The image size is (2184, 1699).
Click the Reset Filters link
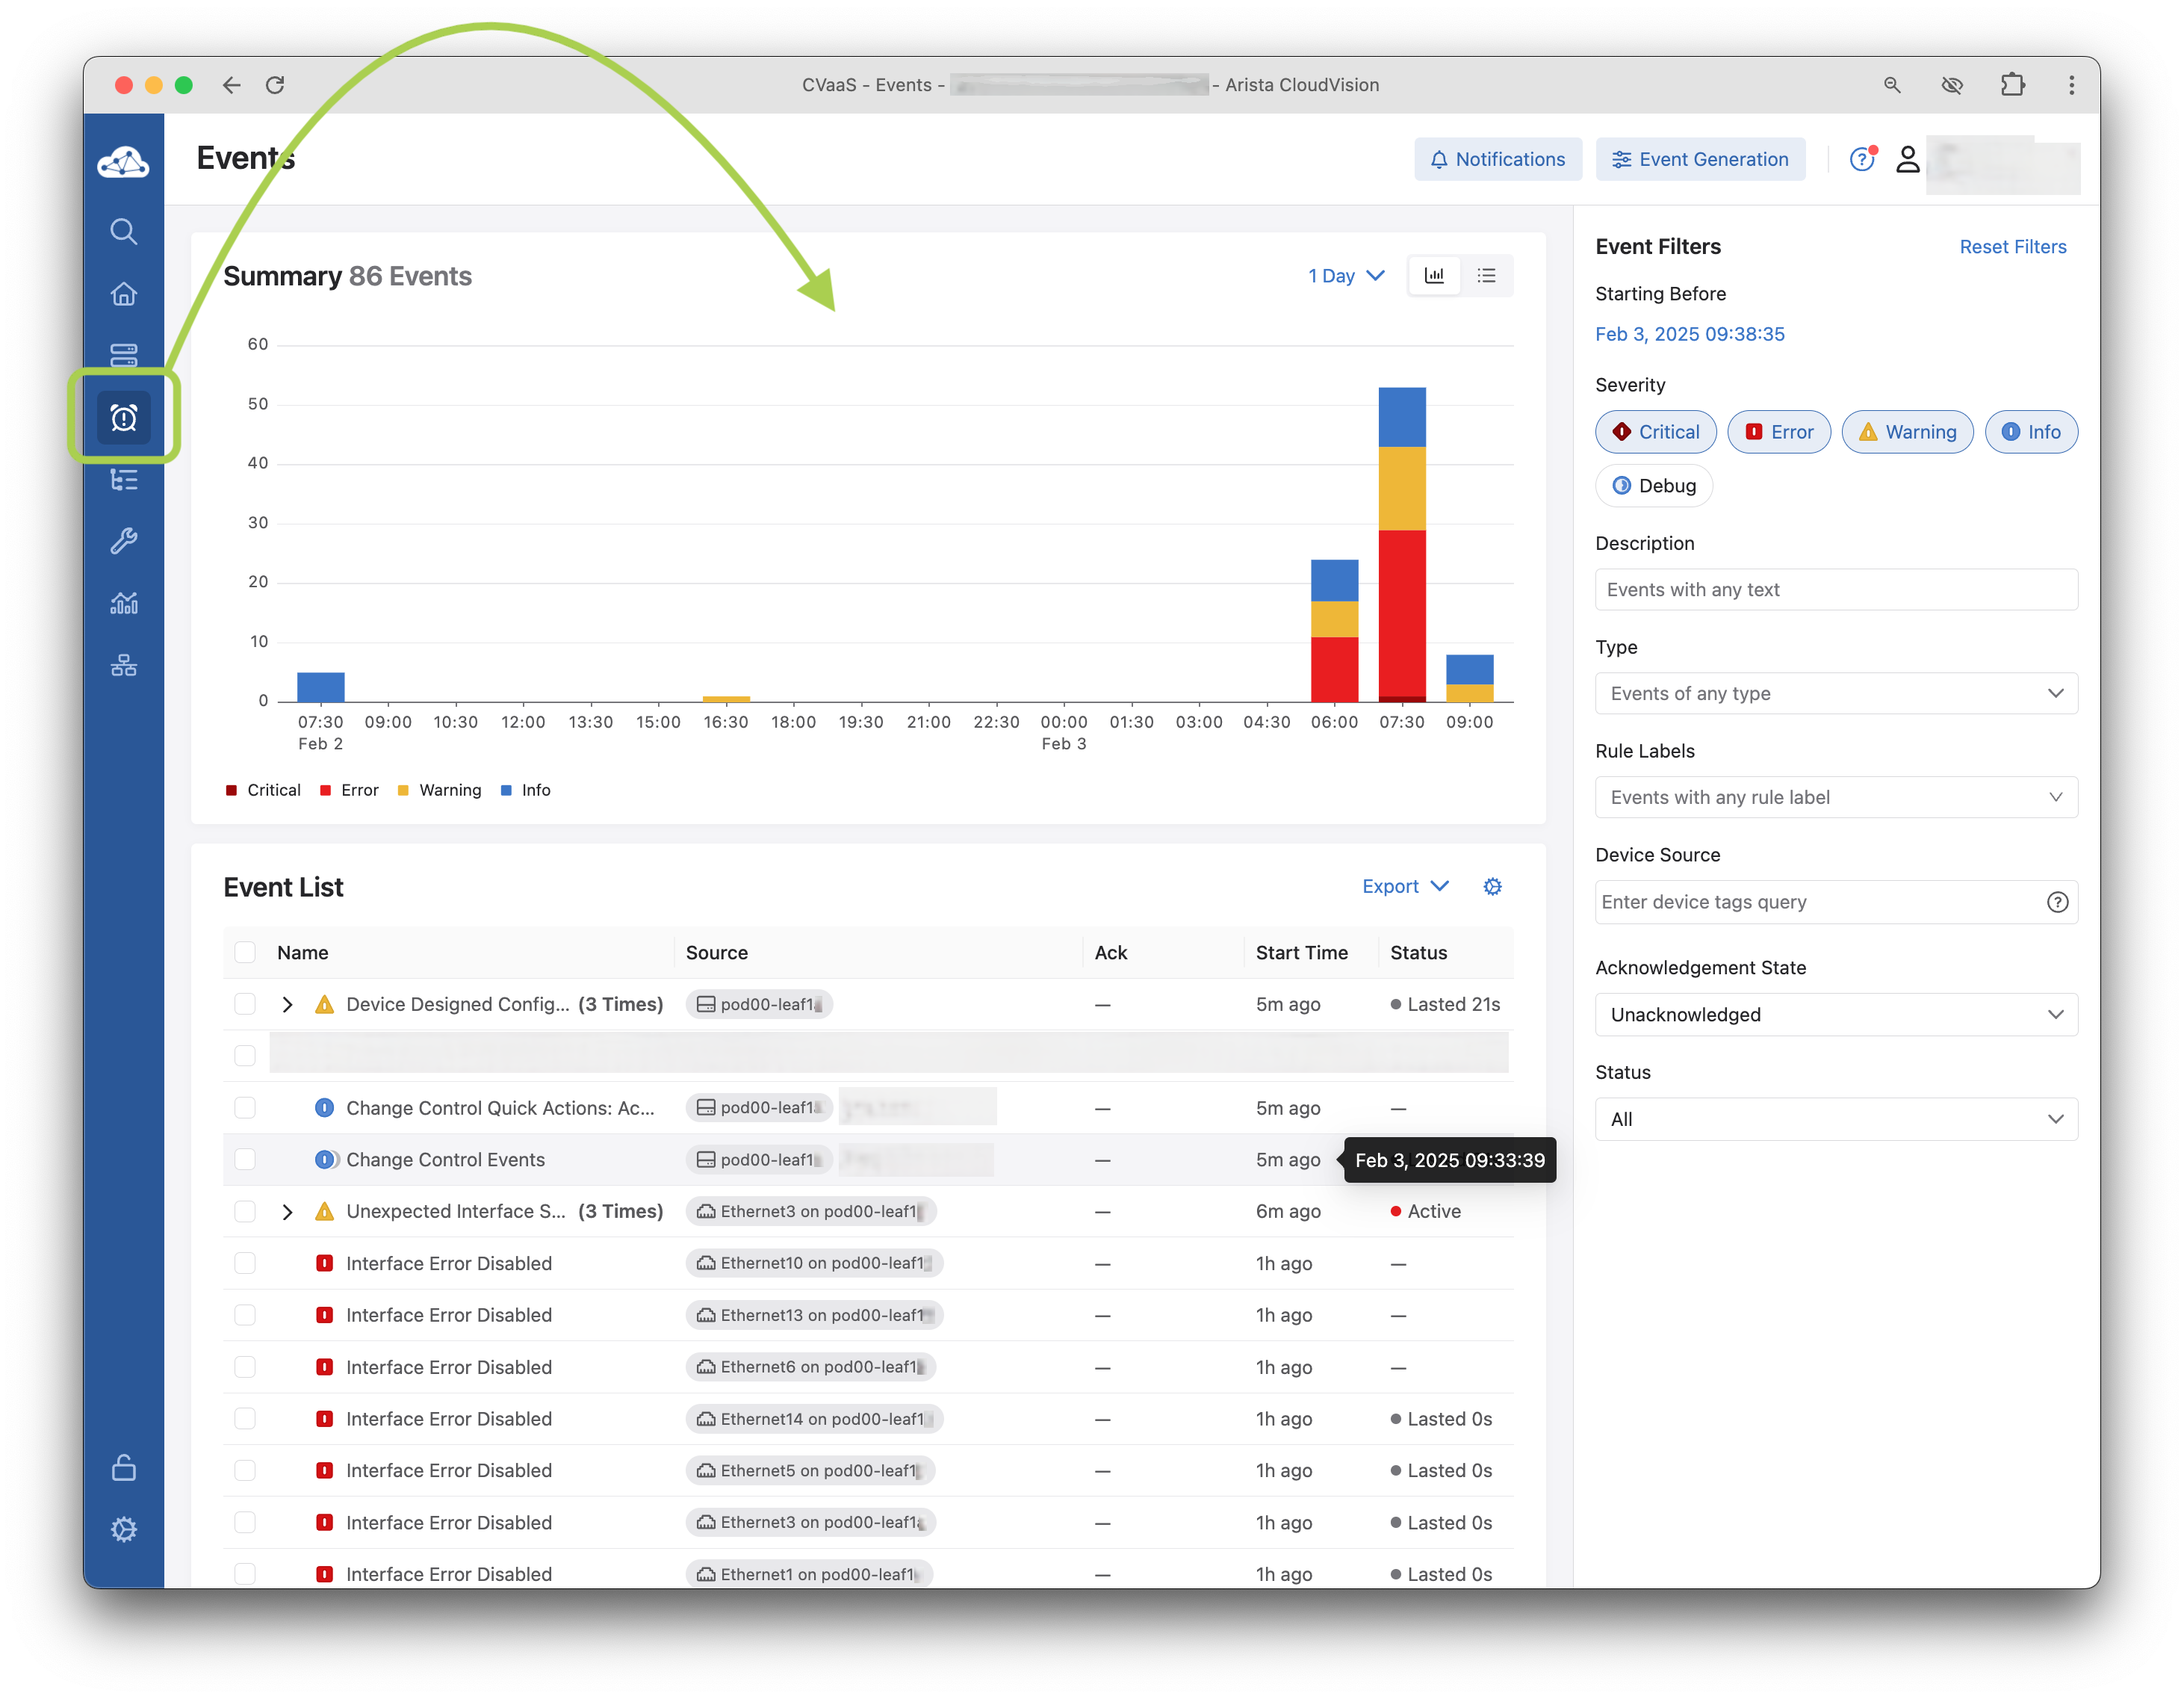coord(2012,247)
